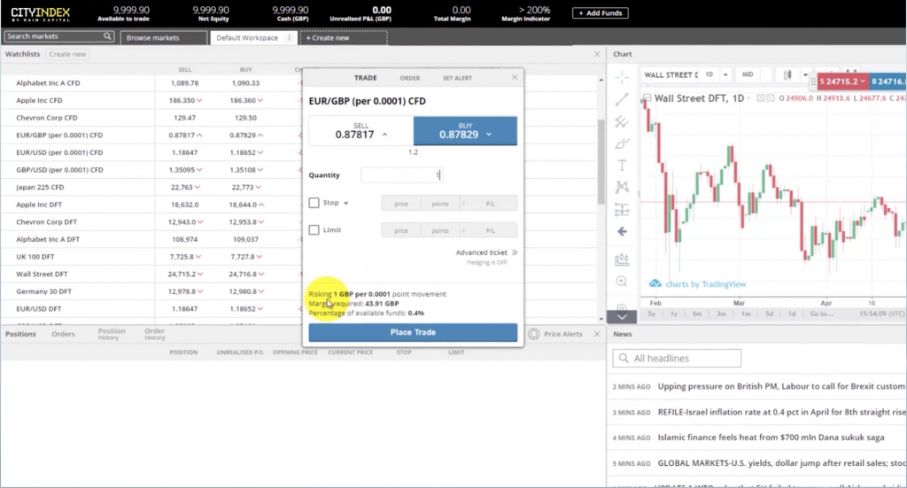Open the Islamic finance Dana sukuk headline
The height and width of the screenshot is (488, 907).
[771, 438]
